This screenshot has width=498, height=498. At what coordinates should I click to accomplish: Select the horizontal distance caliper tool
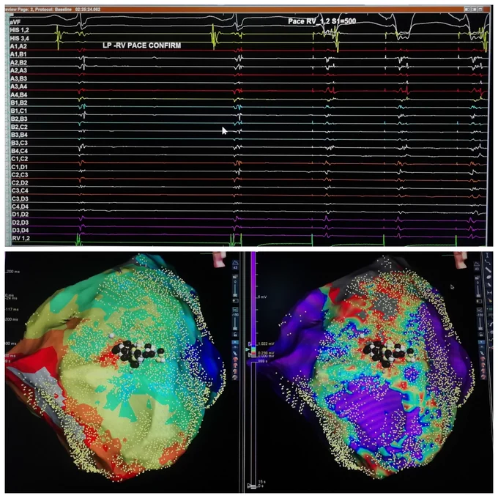coord(490,292)
